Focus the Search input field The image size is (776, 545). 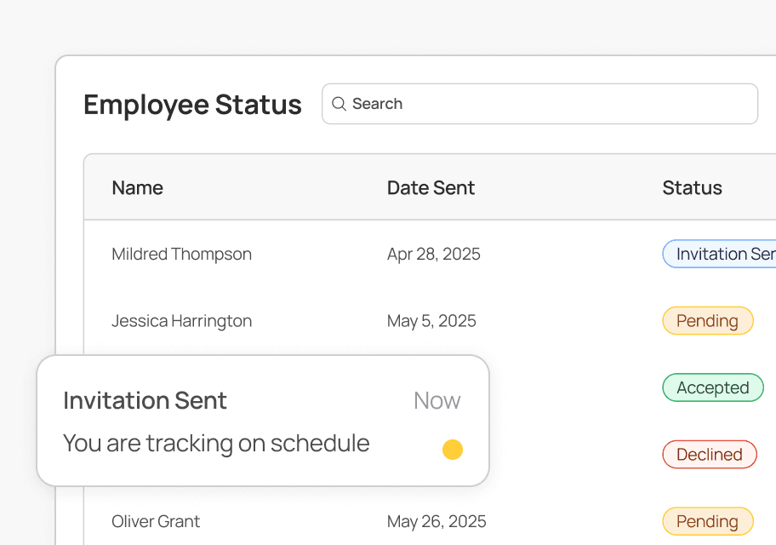click(540, 104)
